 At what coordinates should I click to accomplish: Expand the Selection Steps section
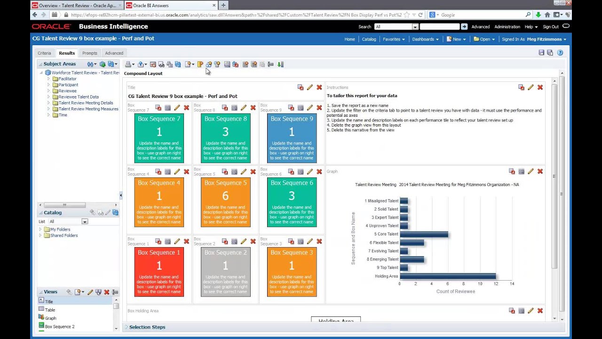pos(126,327)
